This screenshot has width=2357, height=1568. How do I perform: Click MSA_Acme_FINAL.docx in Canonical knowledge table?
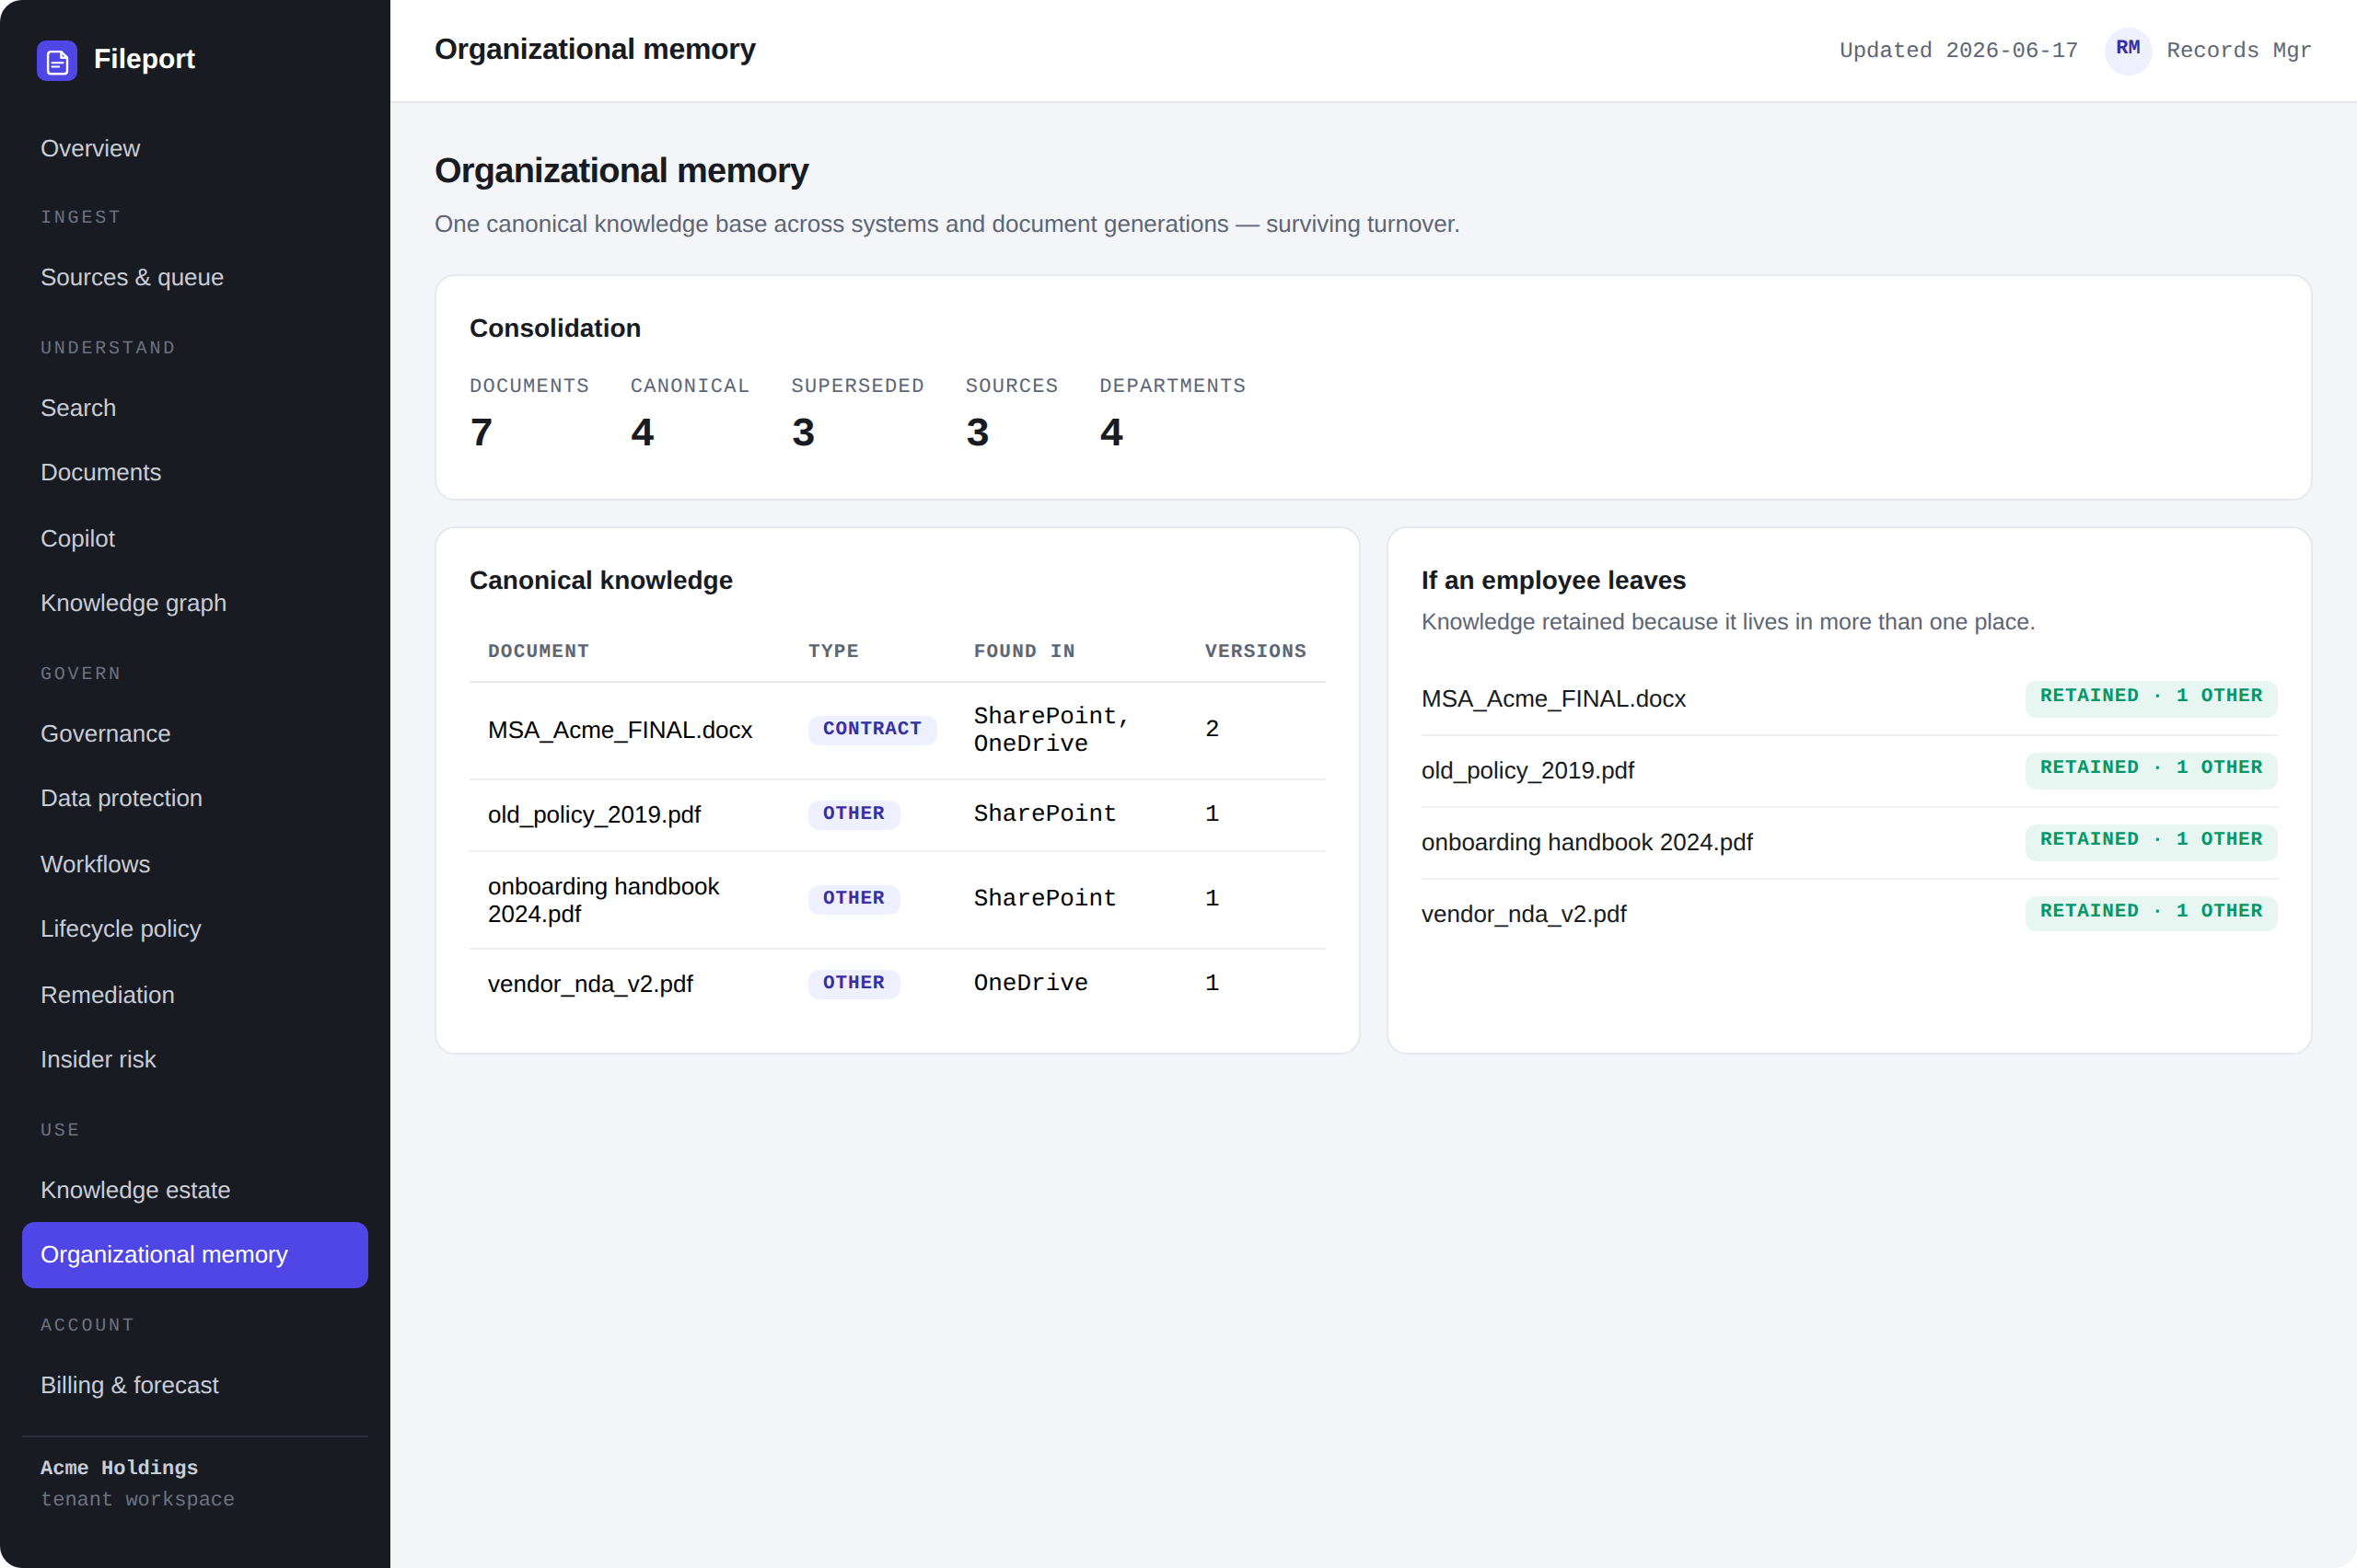pyautogui.click(x=621, y=730)
